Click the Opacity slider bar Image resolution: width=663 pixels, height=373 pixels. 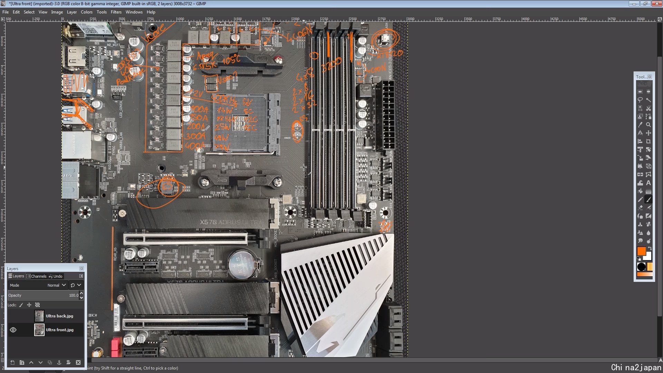click(44, 295)
